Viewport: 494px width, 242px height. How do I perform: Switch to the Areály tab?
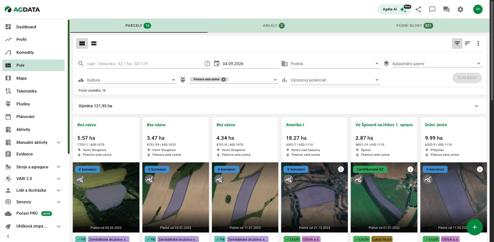coord(274,26)
